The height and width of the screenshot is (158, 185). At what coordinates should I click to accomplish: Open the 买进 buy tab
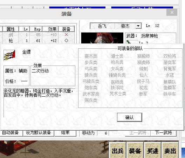tap(152, 150)
